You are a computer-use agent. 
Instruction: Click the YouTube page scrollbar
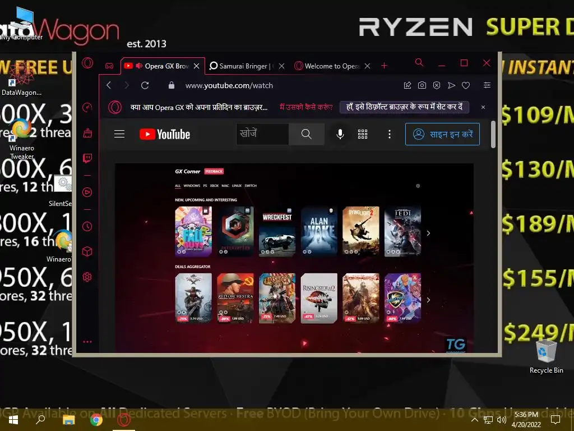tap(493, 134)
